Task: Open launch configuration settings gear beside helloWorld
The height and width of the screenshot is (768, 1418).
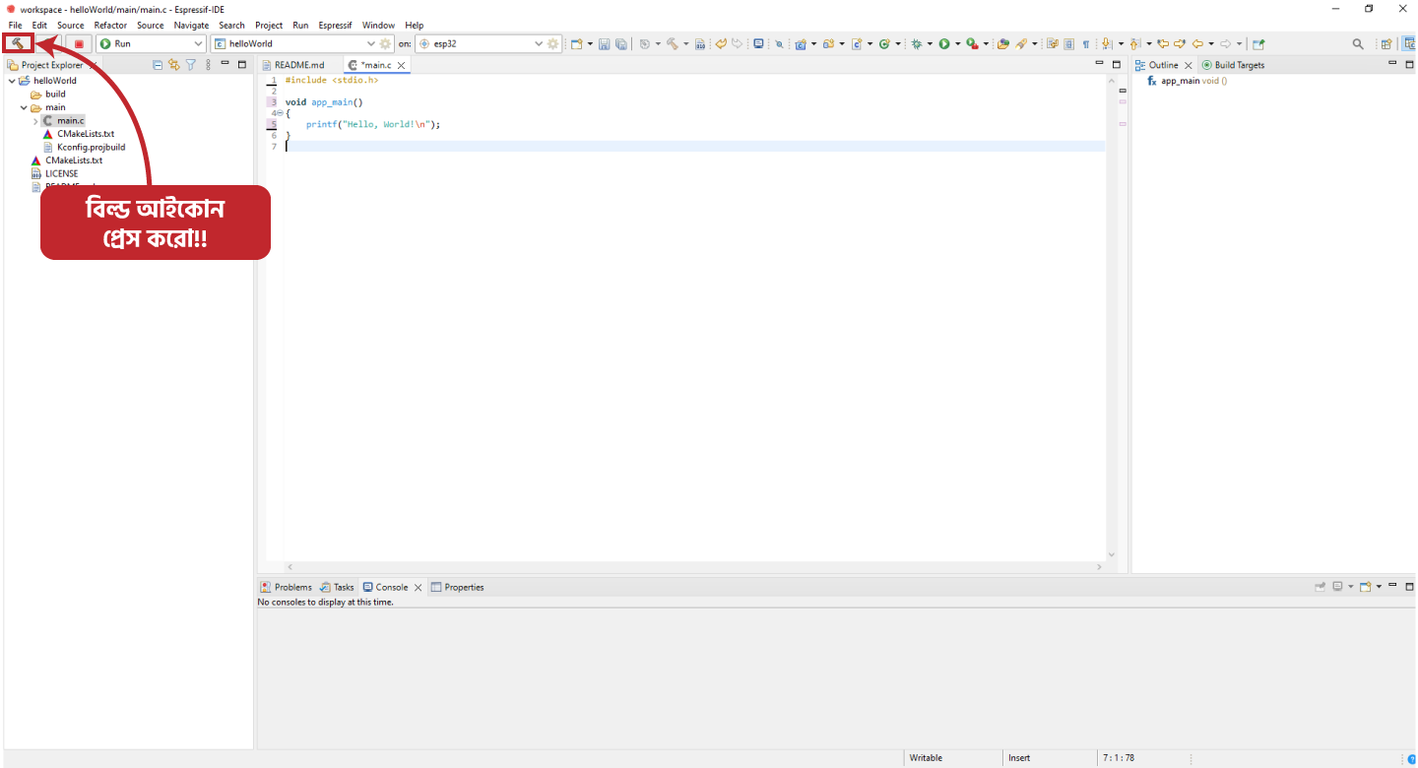Action: pos(385,43)
